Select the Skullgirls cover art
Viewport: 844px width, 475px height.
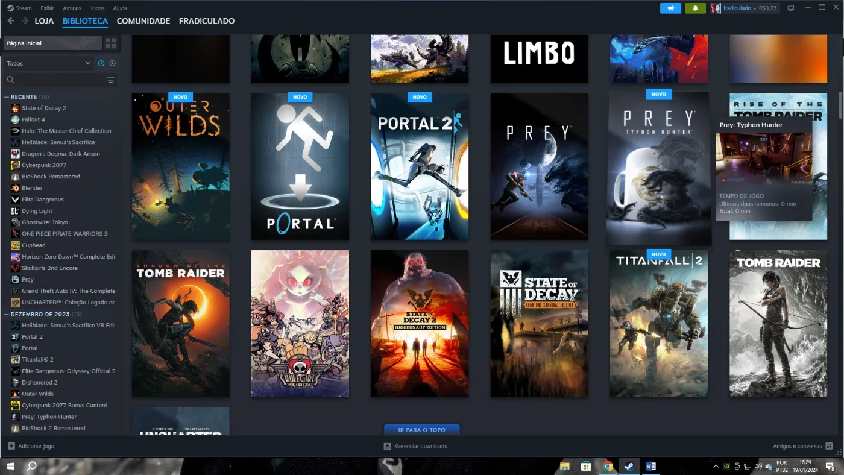(x=300, y=324)
